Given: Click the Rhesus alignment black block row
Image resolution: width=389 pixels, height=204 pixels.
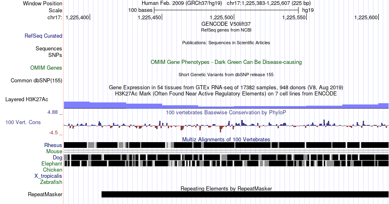Looking at the screenshot, I should coord(226,145).
